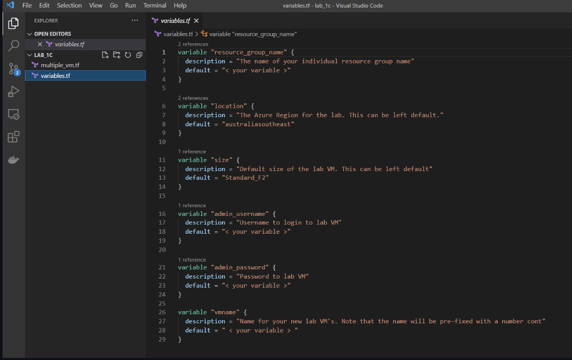572x360 pixels.
Task: Click closing brace on line 29
Action: coord(179,339)
